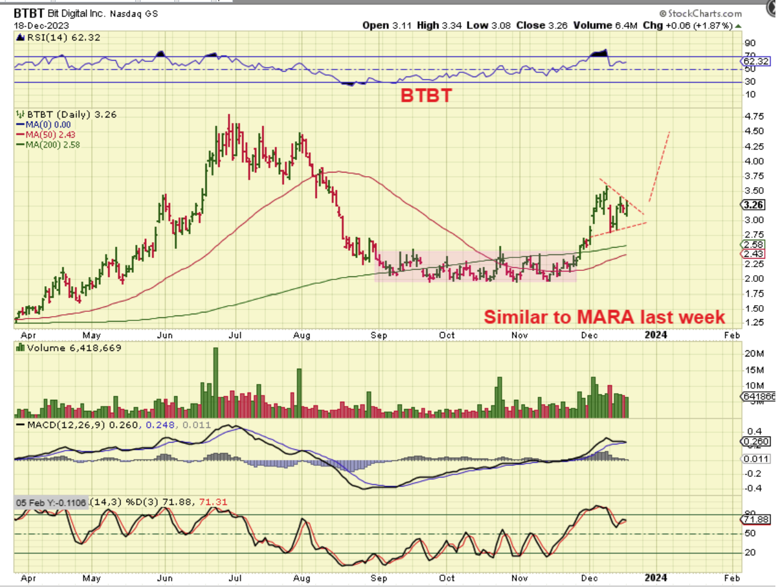Click the BTBT (Daily) 3.26 legend text
This screenshot has height=587, width=776.
[x=72, y=114]
